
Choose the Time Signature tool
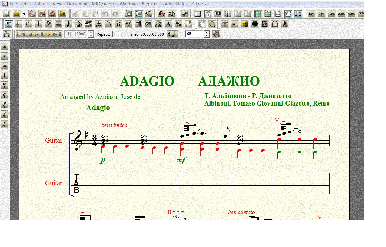pos(38,24)
